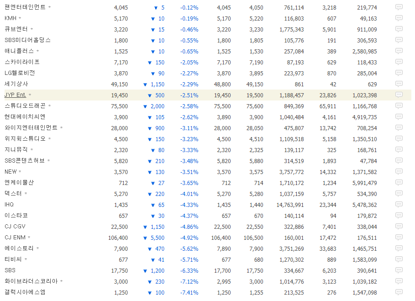Viewport: 415px width, 301px height.
Task: Open discussion icon for JYP Ent. row
Action: tap(399, 95)
